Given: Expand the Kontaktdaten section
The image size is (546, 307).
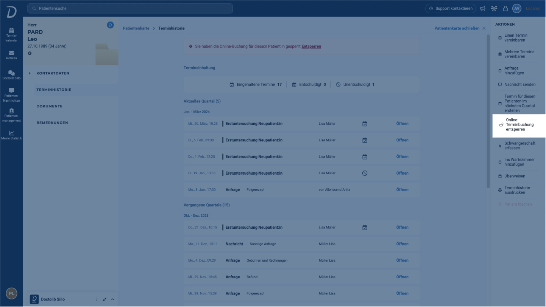Looking at the screenshot, I should (x=53, y=73).
